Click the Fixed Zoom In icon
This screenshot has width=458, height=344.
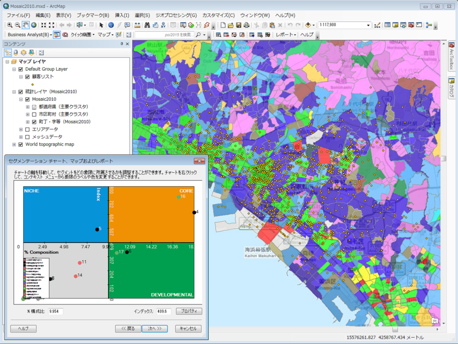click(43, 25)
